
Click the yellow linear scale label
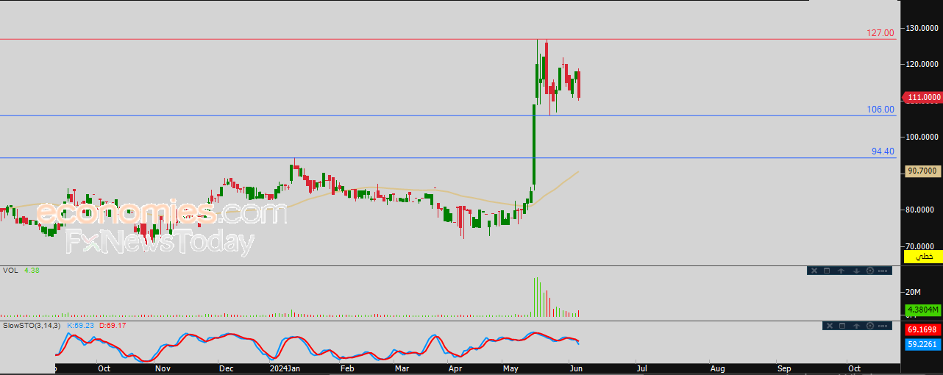pos(923,257)
